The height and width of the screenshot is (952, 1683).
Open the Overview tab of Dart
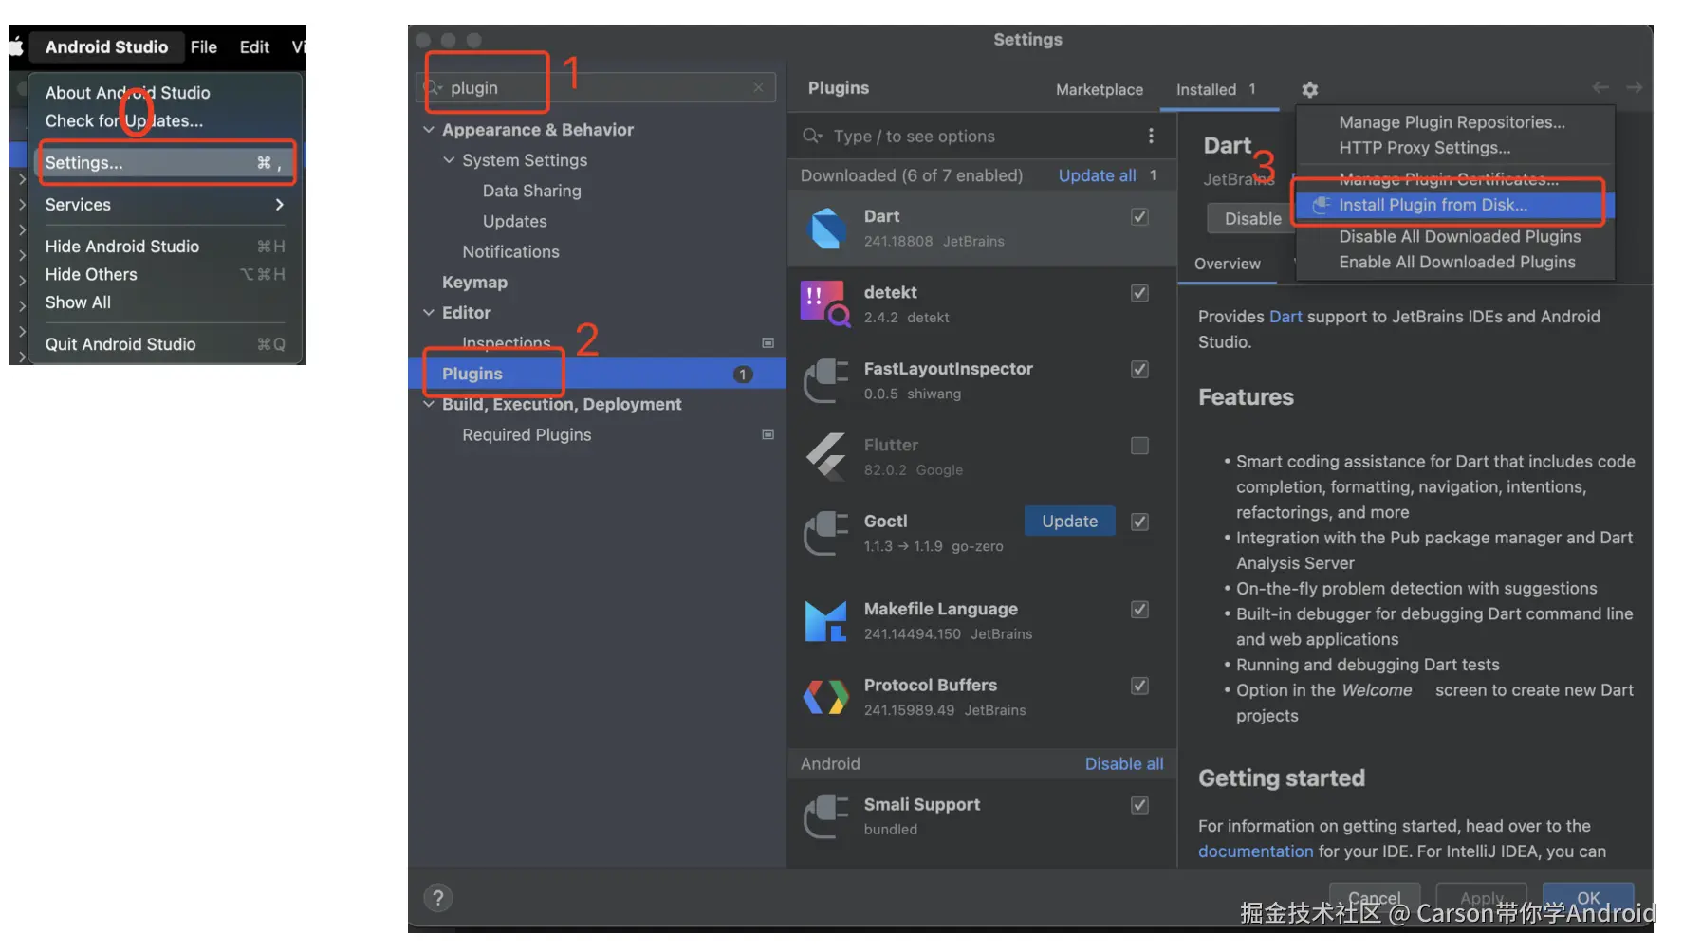point(1228,264)
